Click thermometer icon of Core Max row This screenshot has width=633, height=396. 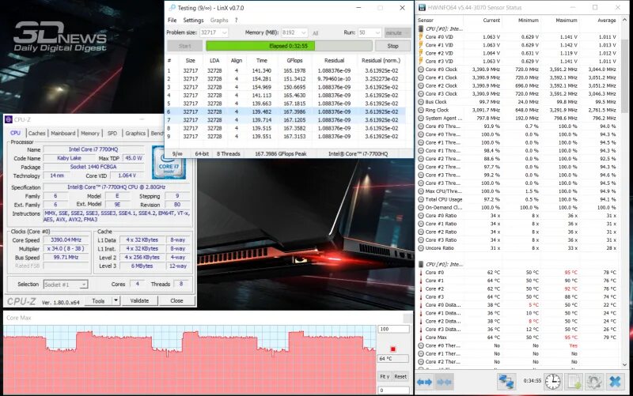(421, 338)
